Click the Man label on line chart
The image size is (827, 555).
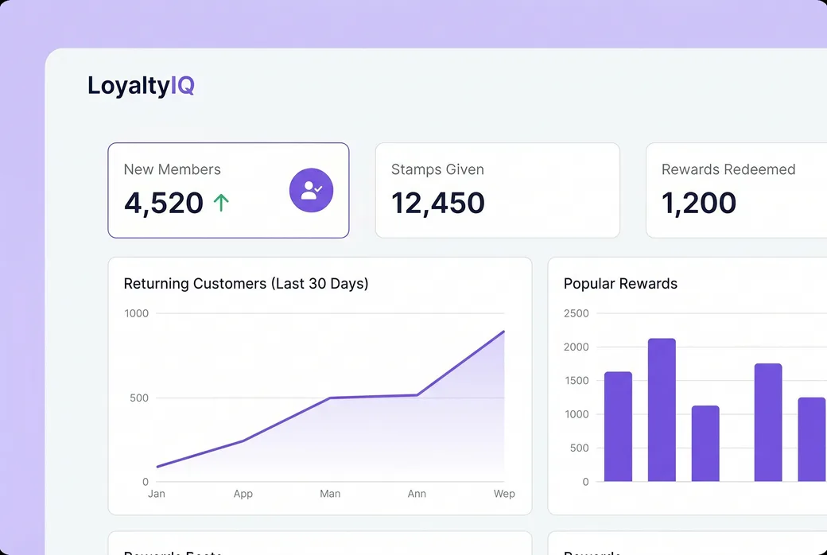[330, 494]
